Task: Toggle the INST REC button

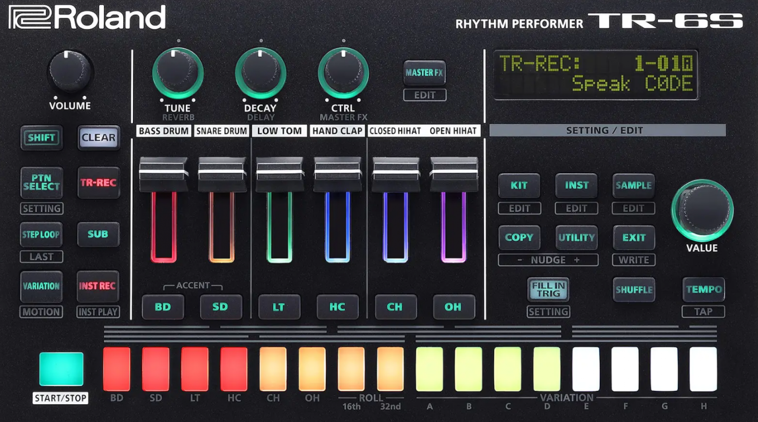Action: click(97, 286)
